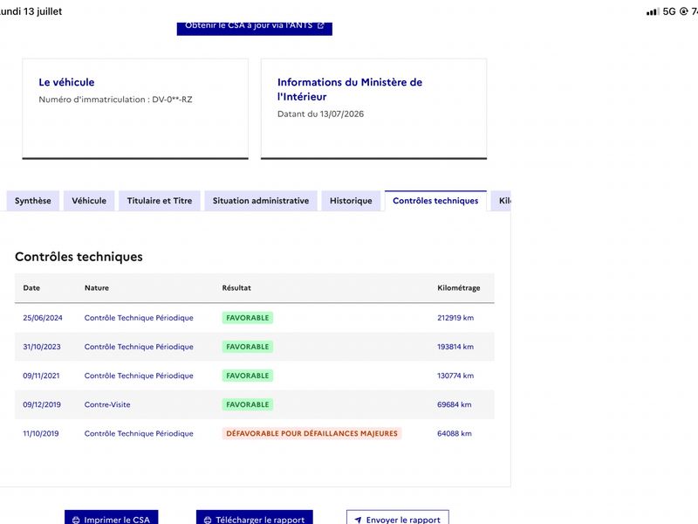Switch to the Véhicule tab
The width and height of the screenshot is (698, 524).
pos(89,201)
